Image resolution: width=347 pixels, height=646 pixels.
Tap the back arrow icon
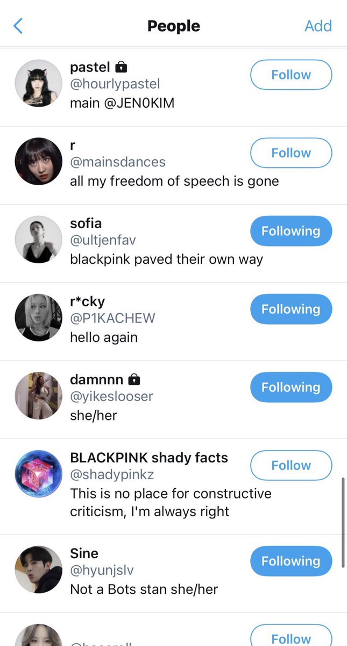(x=18, y=26)
